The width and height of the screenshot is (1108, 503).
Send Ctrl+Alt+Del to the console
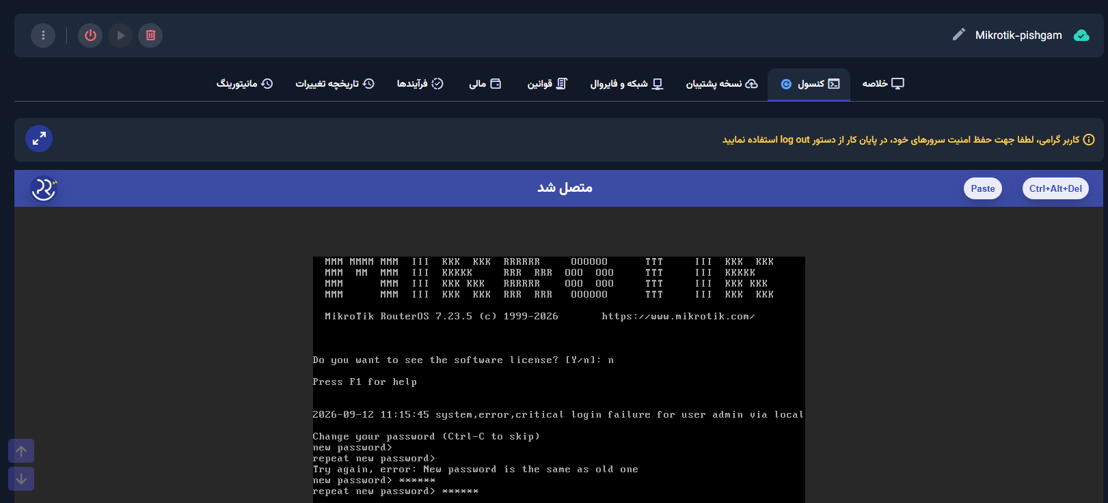(1055, 188)
